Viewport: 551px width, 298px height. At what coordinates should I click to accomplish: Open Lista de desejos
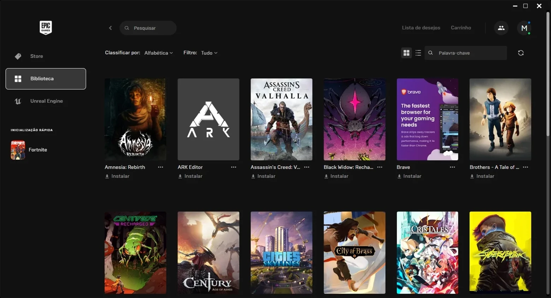421,28
